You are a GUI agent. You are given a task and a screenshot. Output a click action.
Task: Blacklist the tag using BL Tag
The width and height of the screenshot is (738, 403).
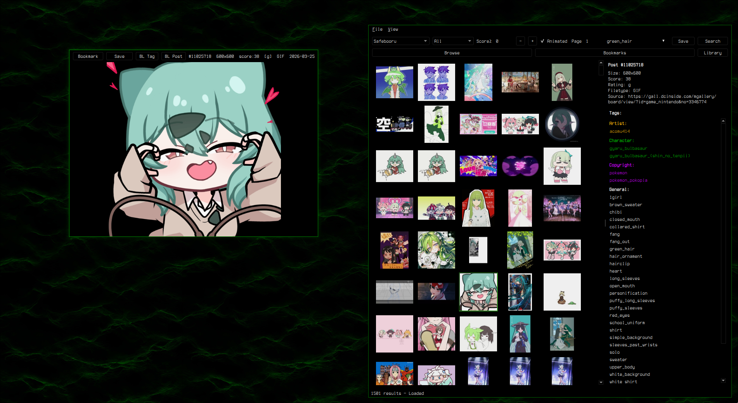tap(147, 56)
